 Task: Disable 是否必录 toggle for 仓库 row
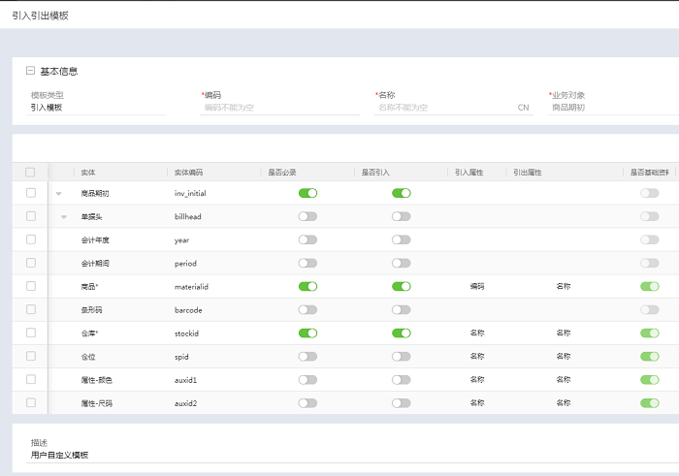tap(307, 333)
